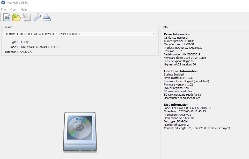Click the Manufacturer: HL-DT-ST line
Image resolution: width=249 pixels, height=159 pixels.
coord(179,44)
